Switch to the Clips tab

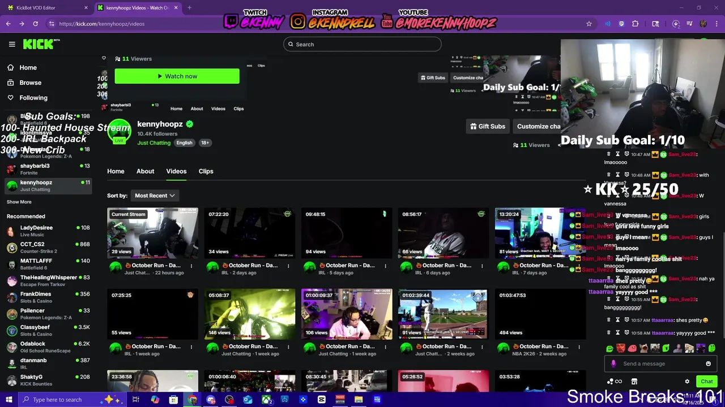206,171
